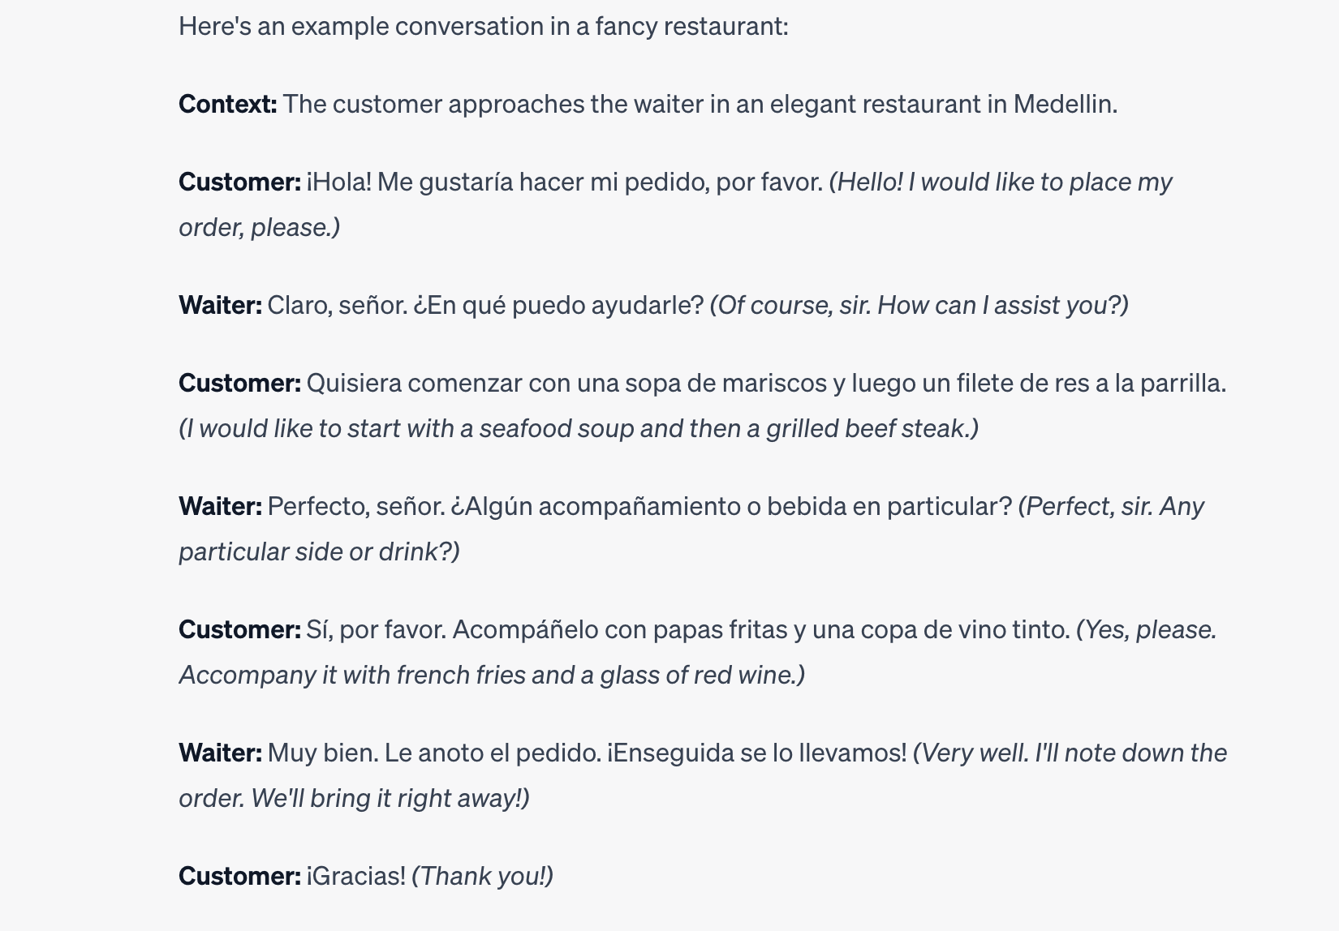The image size is (1339, 931).
Task: Click the final "¡Gracias!" text
Action: [x=355, y=877]
